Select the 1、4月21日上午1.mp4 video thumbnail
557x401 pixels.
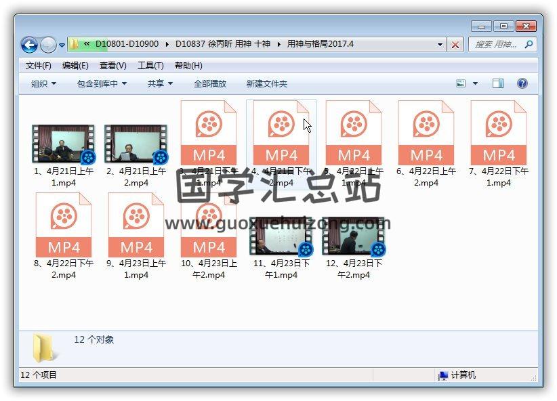(x=64, y=144)
